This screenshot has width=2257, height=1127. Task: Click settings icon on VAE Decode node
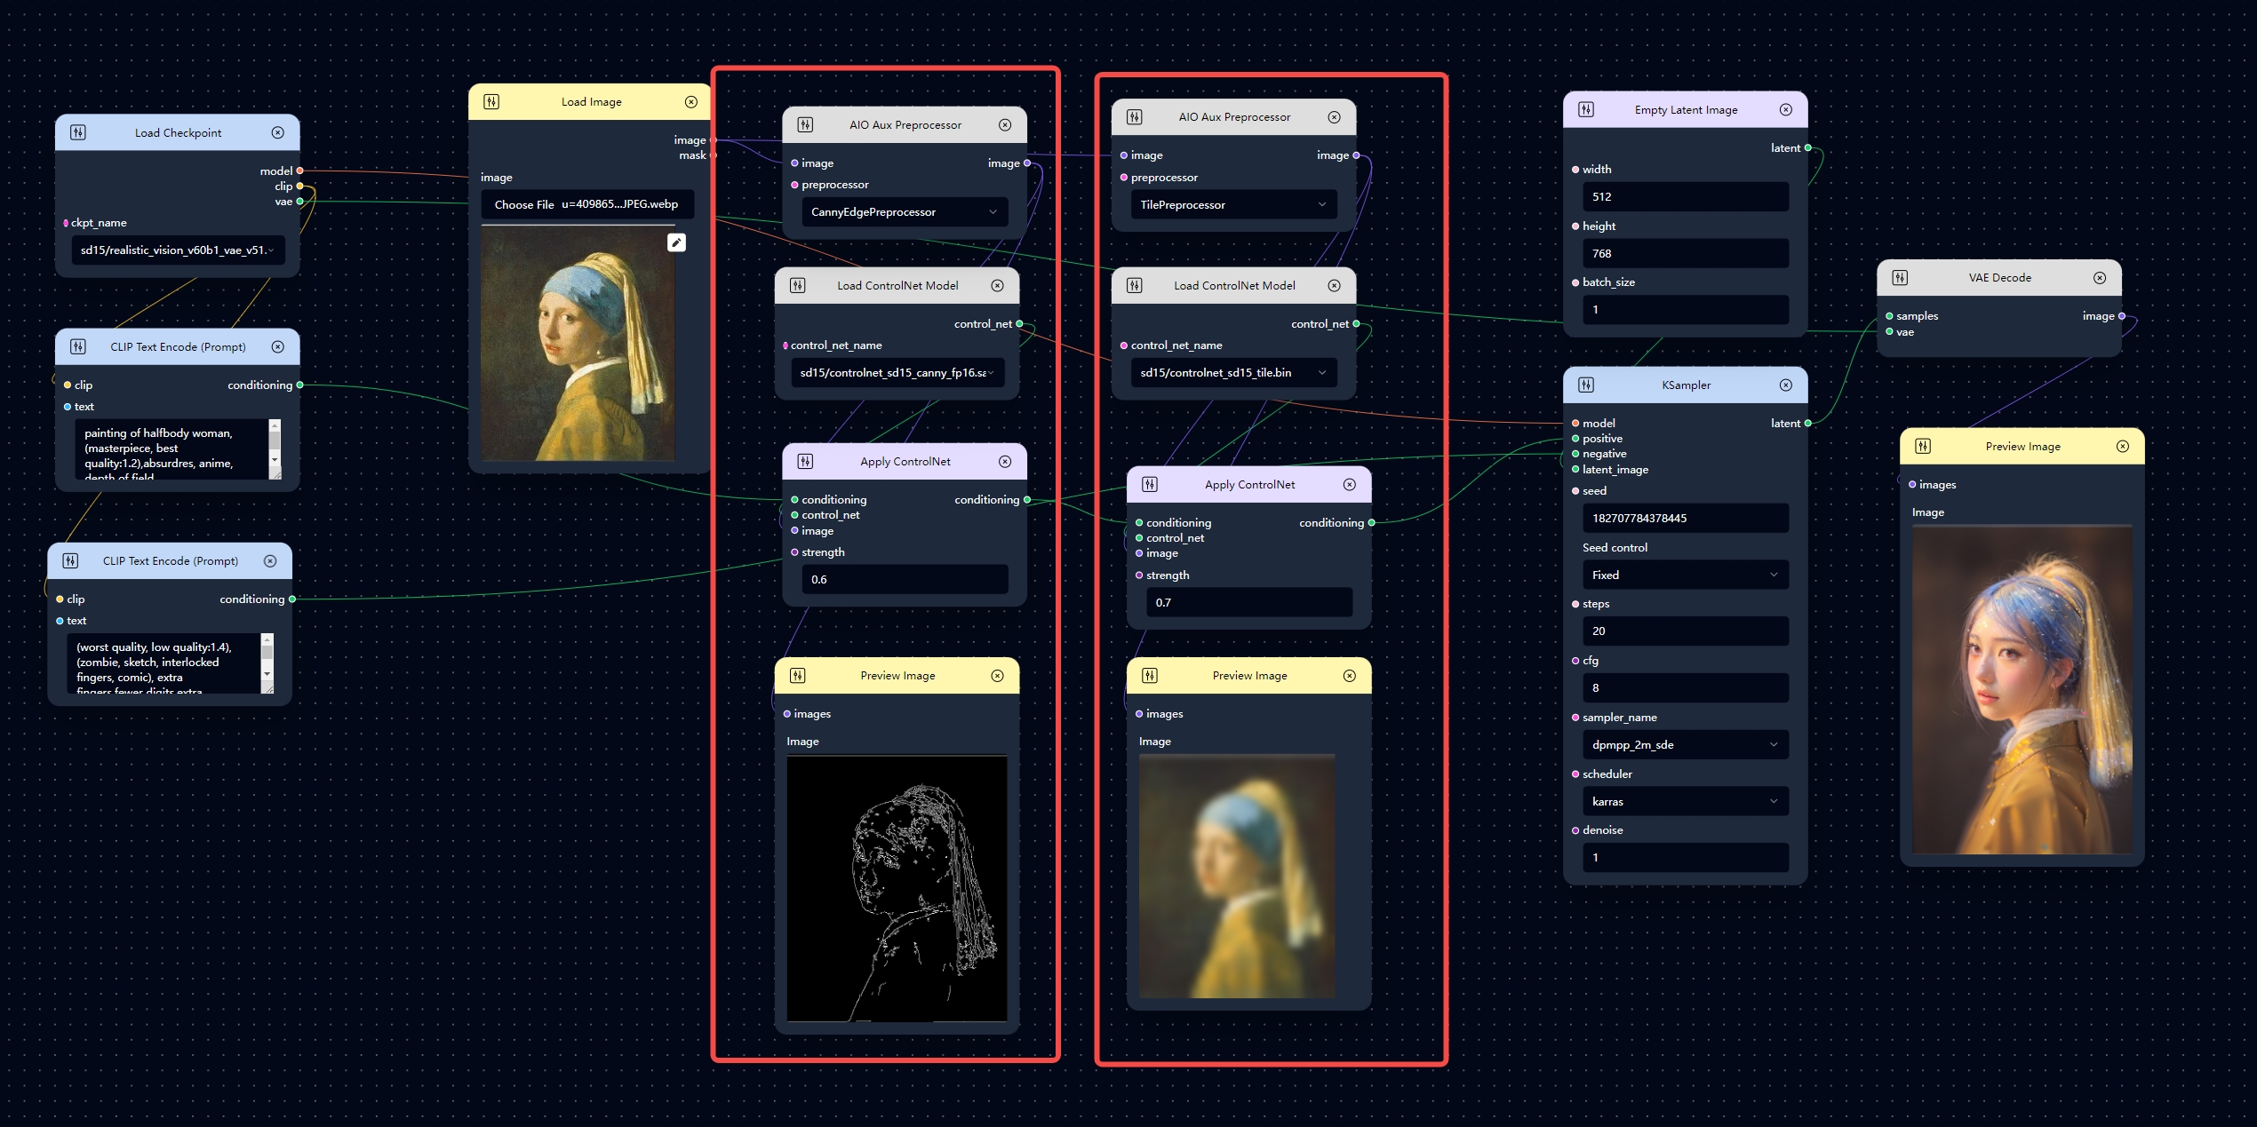[x=1900, y=277]
